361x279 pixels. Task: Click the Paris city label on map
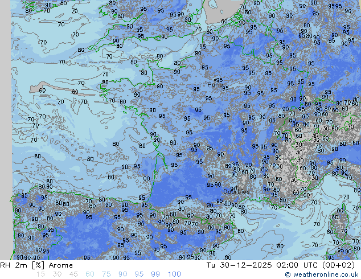point(215,85)
